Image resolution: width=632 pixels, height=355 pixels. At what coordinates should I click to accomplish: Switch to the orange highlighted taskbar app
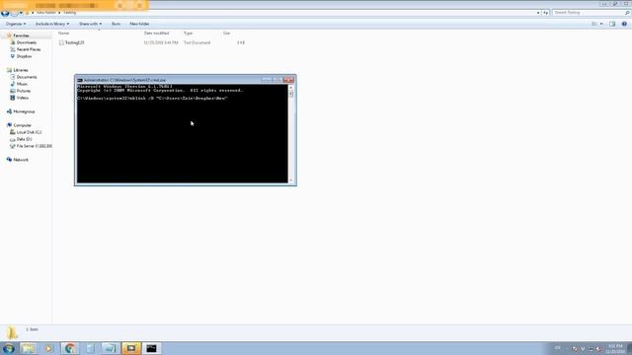[x=131, y=348]
